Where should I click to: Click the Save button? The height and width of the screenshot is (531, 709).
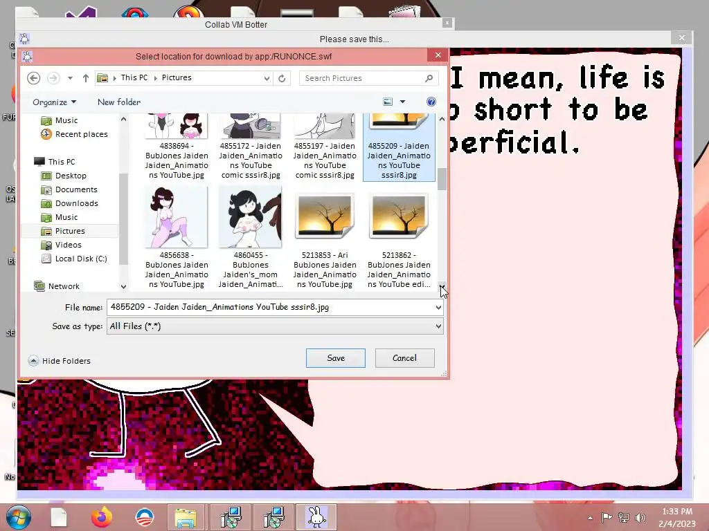(x=336, y=358)
